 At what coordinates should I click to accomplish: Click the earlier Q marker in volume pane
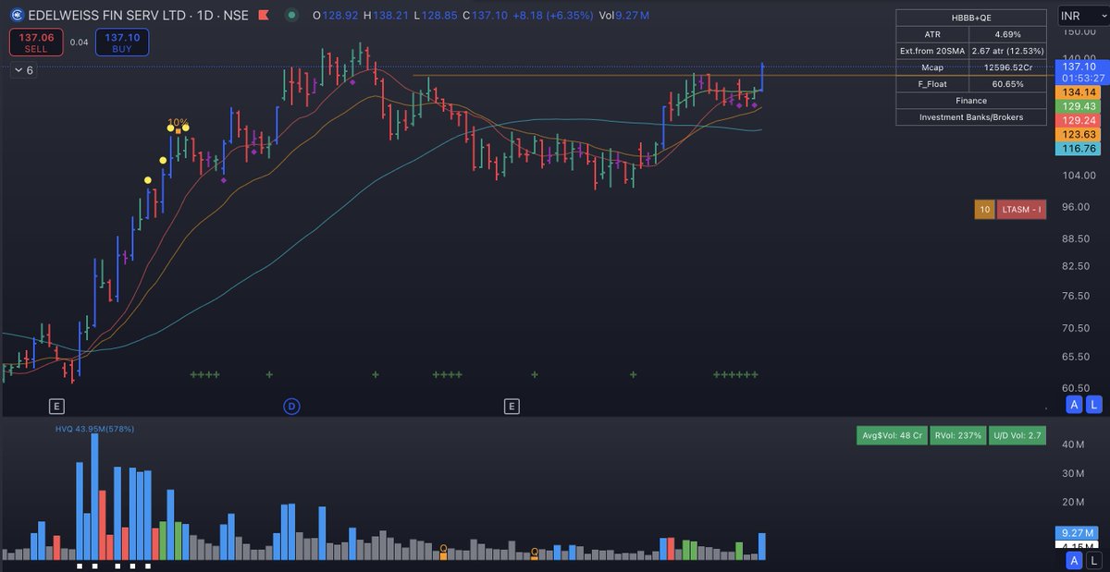coord(444,550)
